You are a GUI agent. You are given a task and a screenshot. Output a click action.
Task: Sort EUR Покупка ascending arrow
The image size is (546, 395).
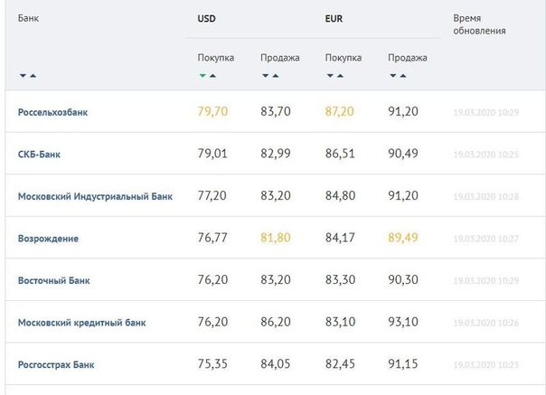tap(340, 75)
